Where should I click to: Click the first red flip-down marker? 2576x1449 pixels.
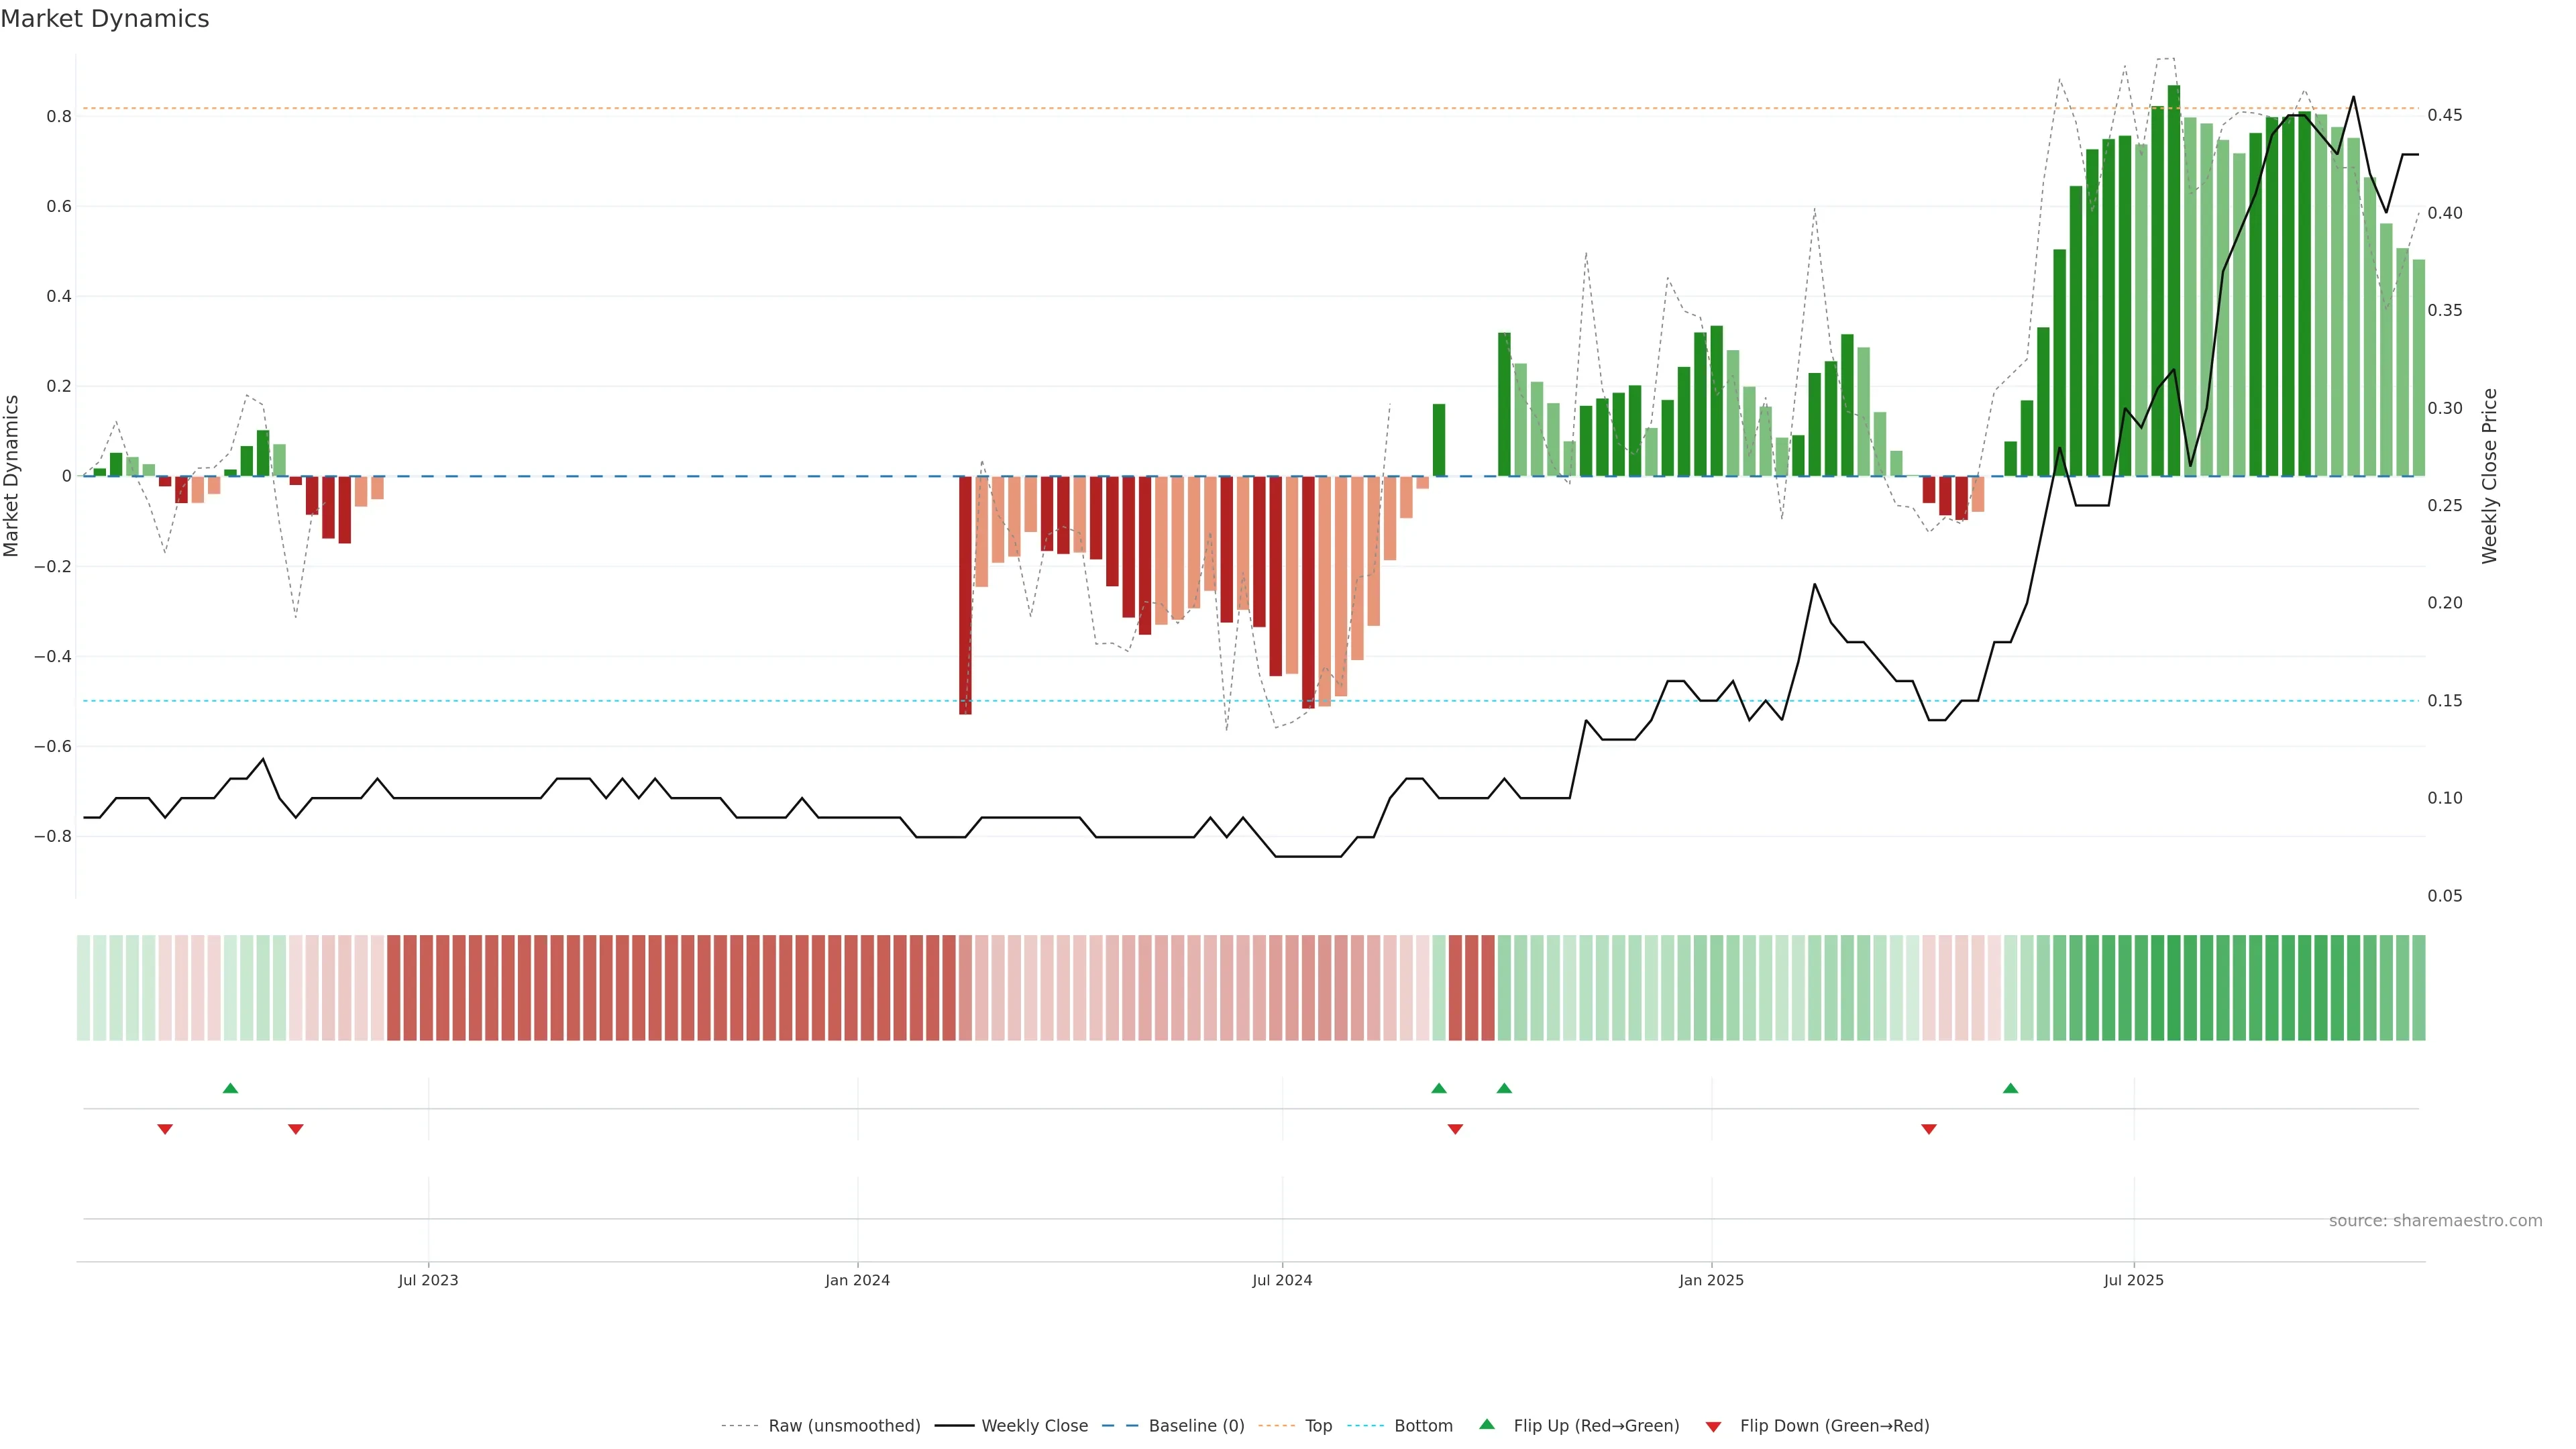tap(165, 1129)
